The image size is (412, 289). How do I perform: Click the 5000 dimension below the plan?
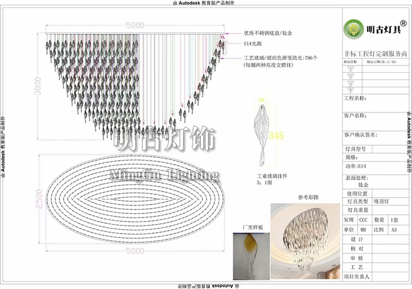point(135,251)
